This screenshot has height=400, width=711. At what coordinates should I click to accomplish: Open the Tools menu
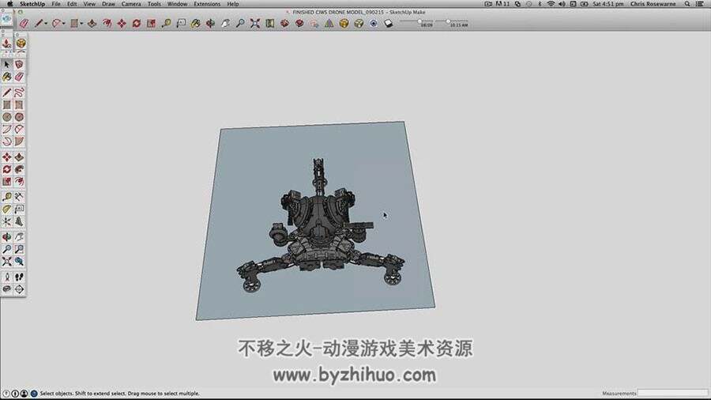pyautogui.click(x=154, y=4)
